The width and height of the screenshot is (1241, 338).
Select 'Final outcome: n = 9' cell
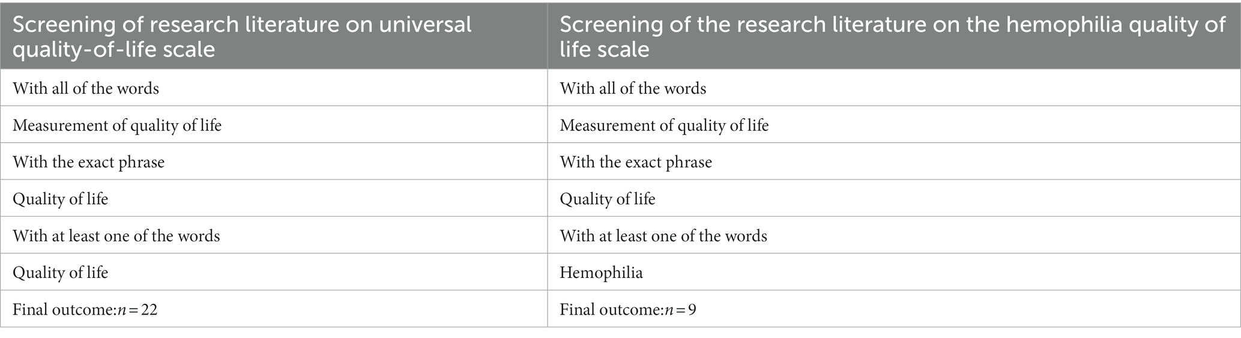[x=894, y=309]
